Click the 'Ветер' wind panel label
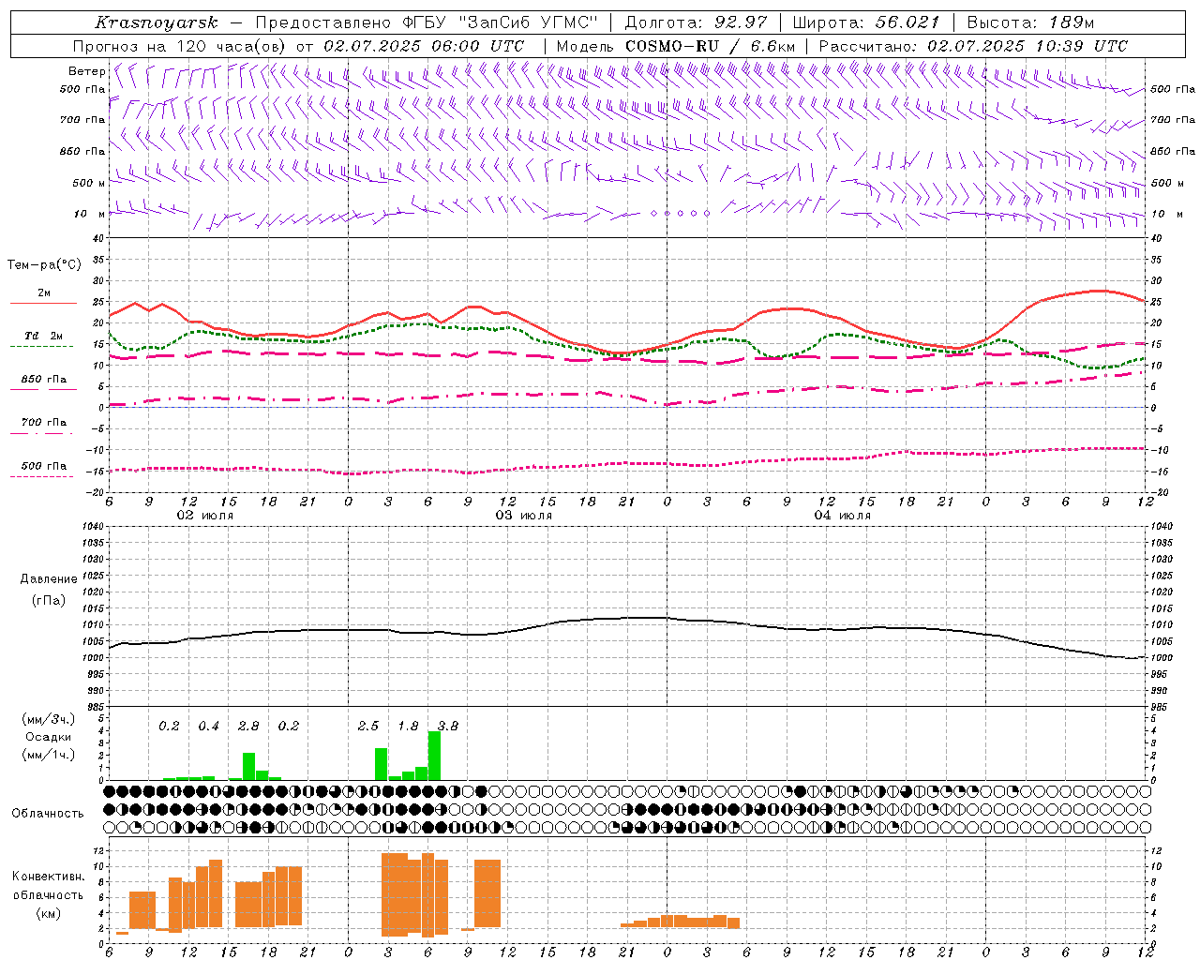 click(x=87, y=71)
